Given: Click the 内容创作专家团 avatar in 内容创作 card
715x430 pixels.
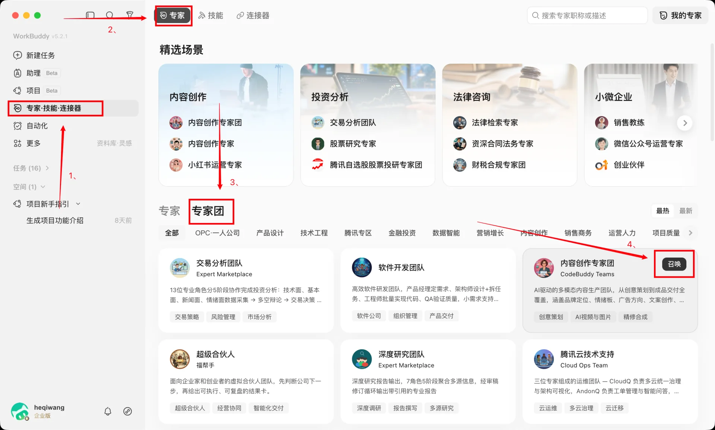Looking at the screenshot, I should point(176,123).
